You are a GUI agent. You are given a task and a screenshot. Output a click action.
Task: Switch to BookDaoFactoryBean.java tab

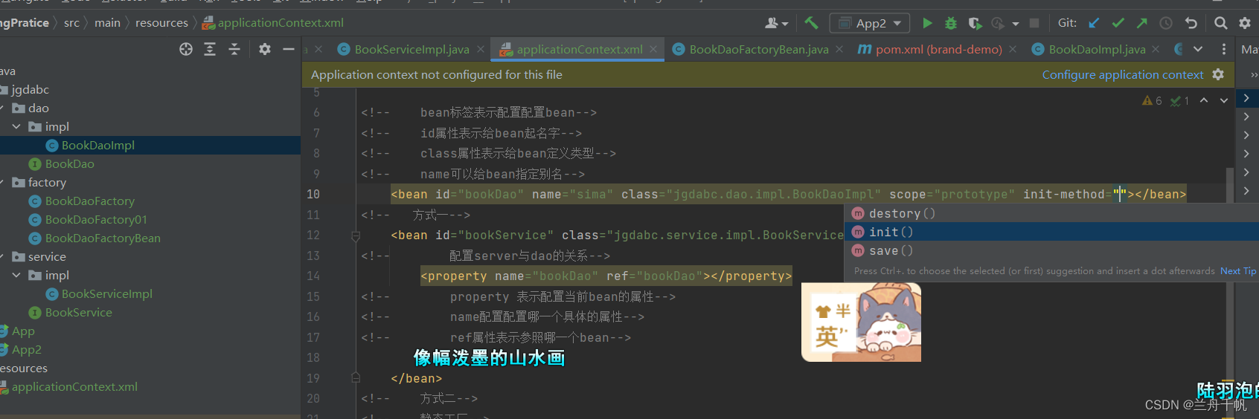759,49
